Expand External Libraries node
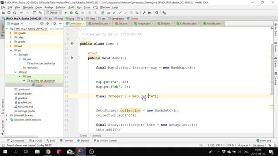This screenshot has width=278, height=156. point(7,115)
